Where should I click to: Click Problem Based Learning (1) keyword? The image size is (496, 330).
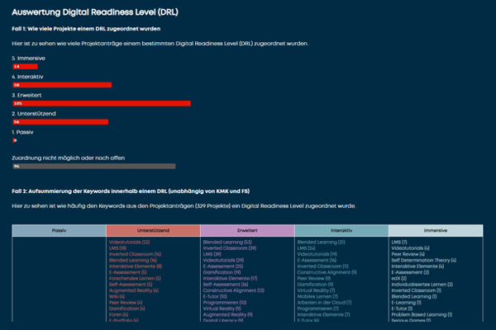click(421, 314)
